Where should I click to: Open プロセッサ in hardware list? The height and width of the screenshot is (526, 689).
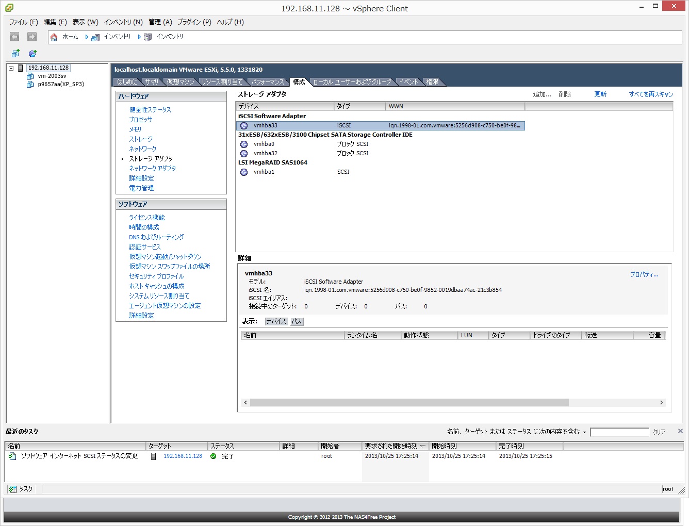pyautogui.click(x=140, y=120)
